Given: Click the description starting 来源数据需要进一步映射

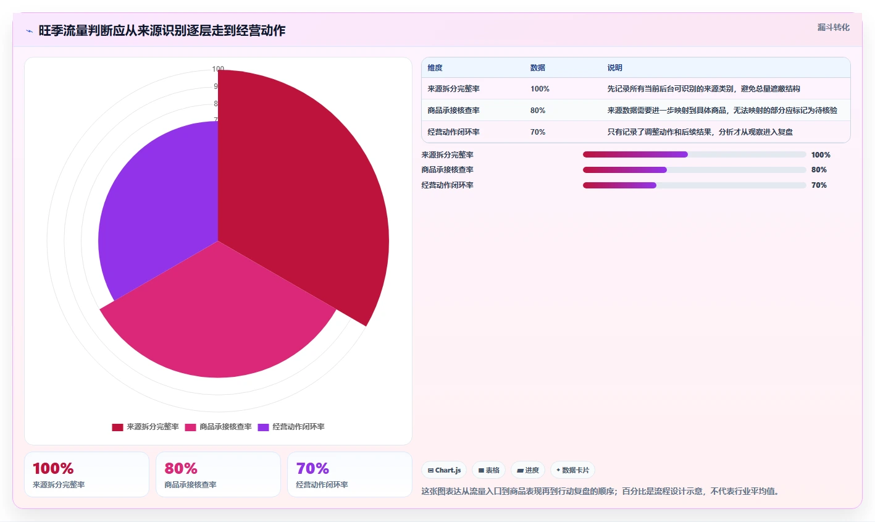Looking at the screenshot, I should tap(722, 111).
